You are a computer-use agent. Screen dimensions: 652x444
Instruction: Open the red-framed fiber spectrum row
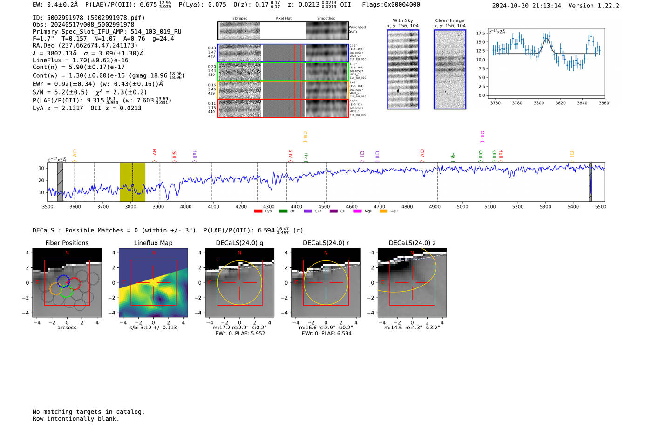(283, 108)
